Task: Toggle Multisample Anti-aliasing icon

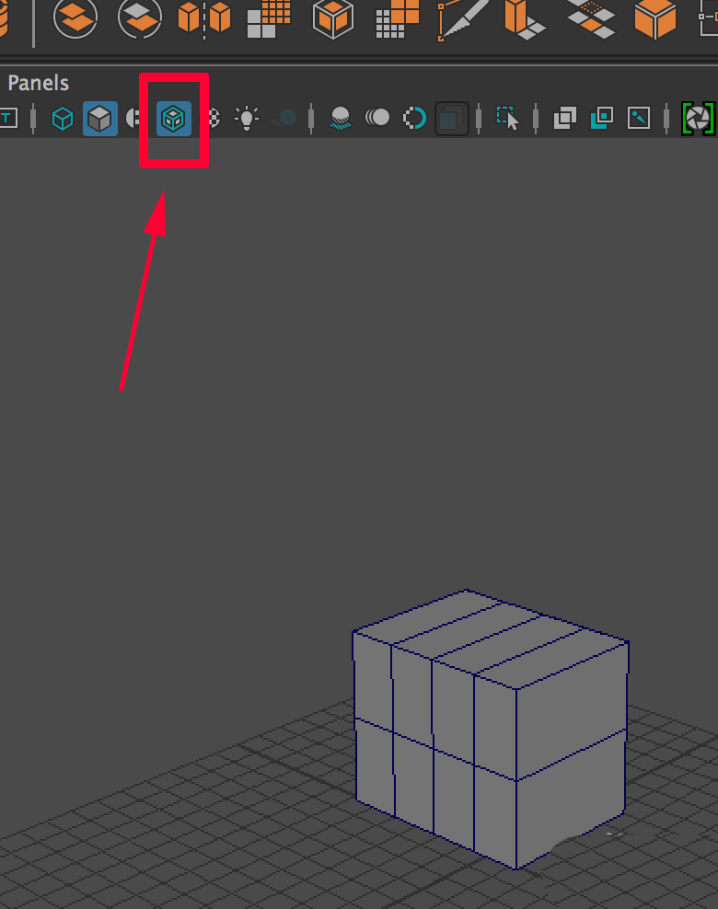Action: click(414, 119)
